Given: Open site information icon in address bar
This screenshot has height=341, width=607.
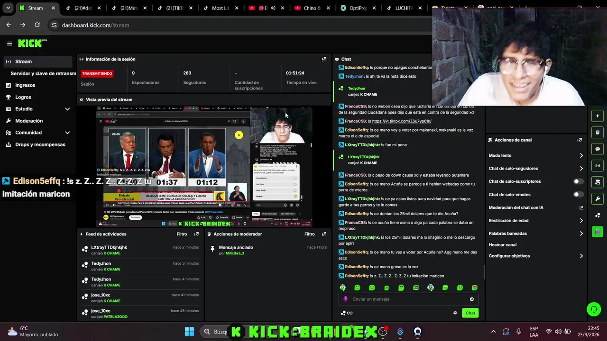Looking at the screenshot, I should (x=54, y=25).
